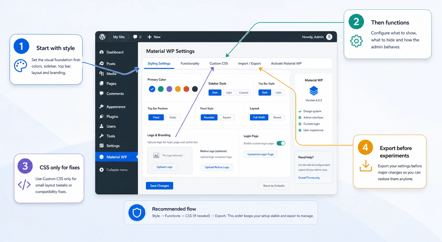This screenshot has width=442, height=242.
Task: Click the Upload Logo button
Action: point(165,167)
